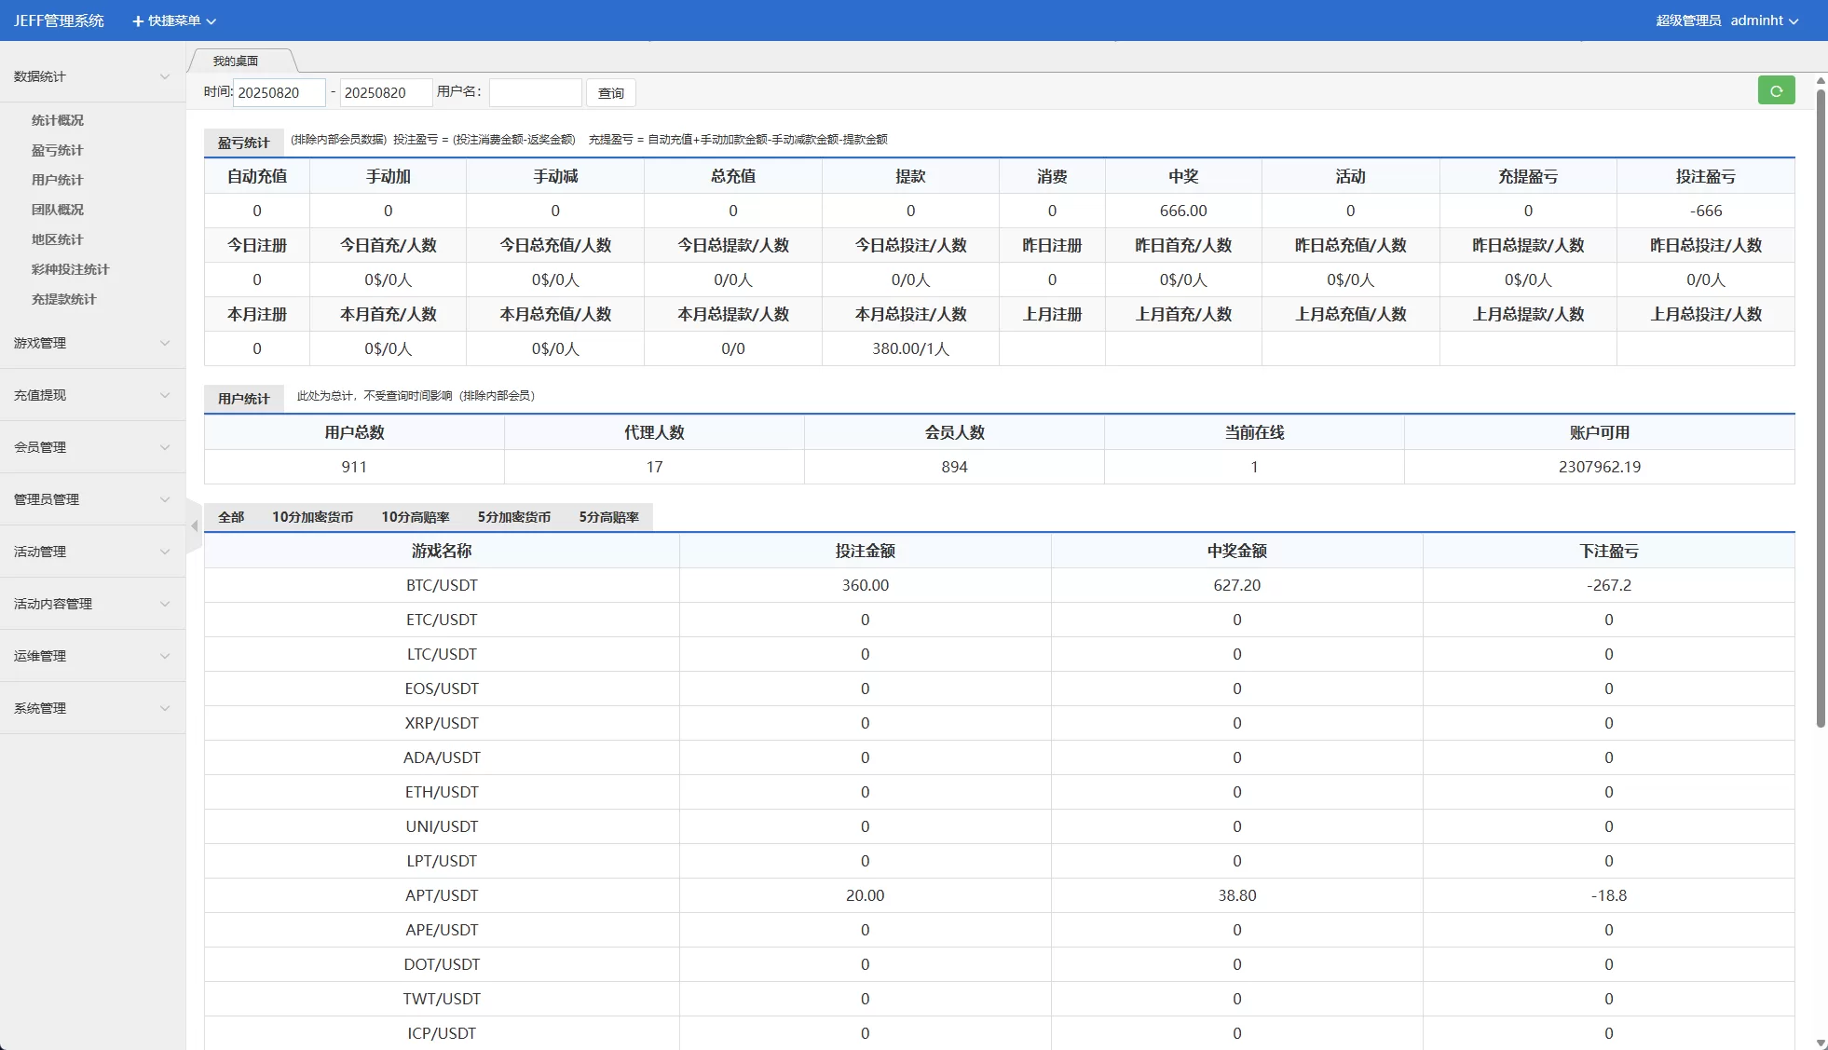Expand the 游戏管理 sidebar section
1828x1050 pixels.
pyautogui.click(x=90, y=343)
